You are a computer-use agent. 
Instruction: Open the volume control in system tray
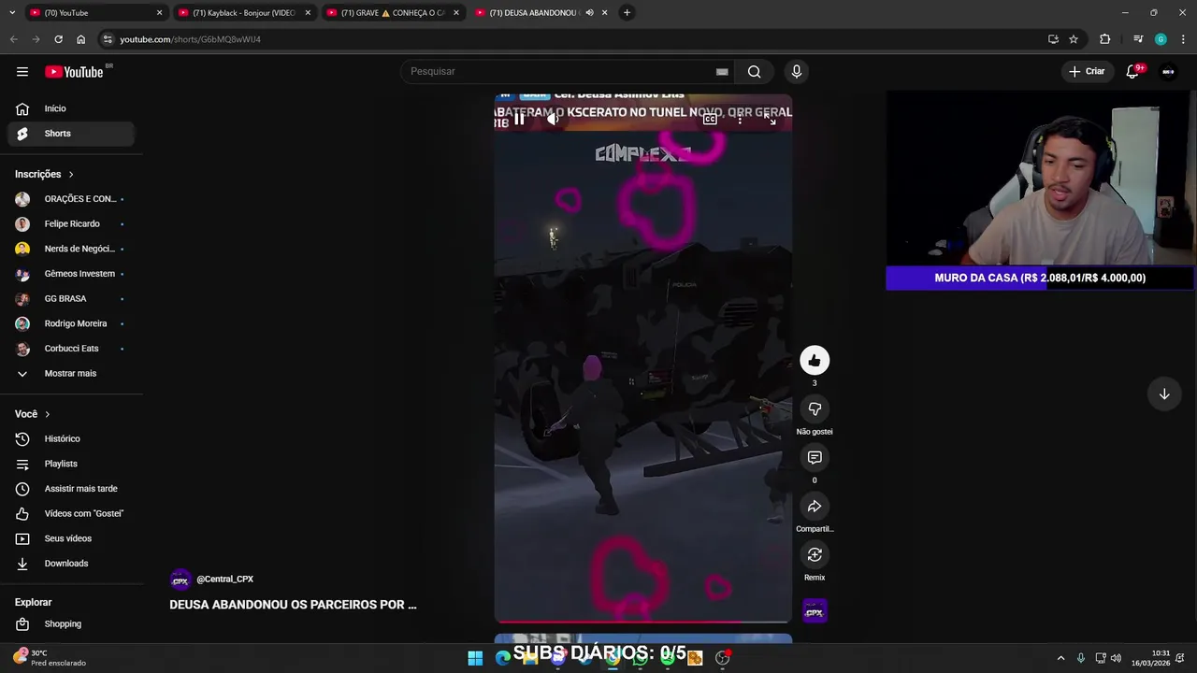coord(1116,658)
